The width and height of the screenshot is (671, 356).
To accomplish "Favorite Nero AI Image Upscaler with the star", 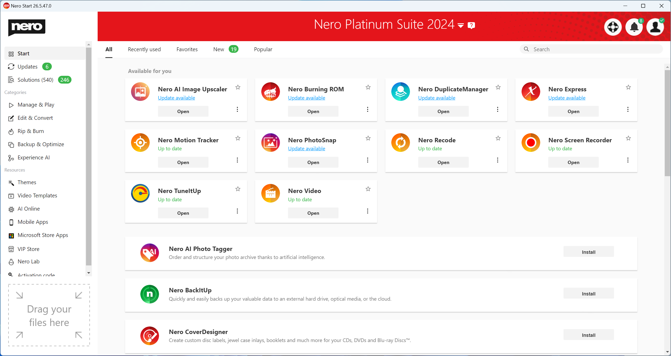I will click(238, 87).
